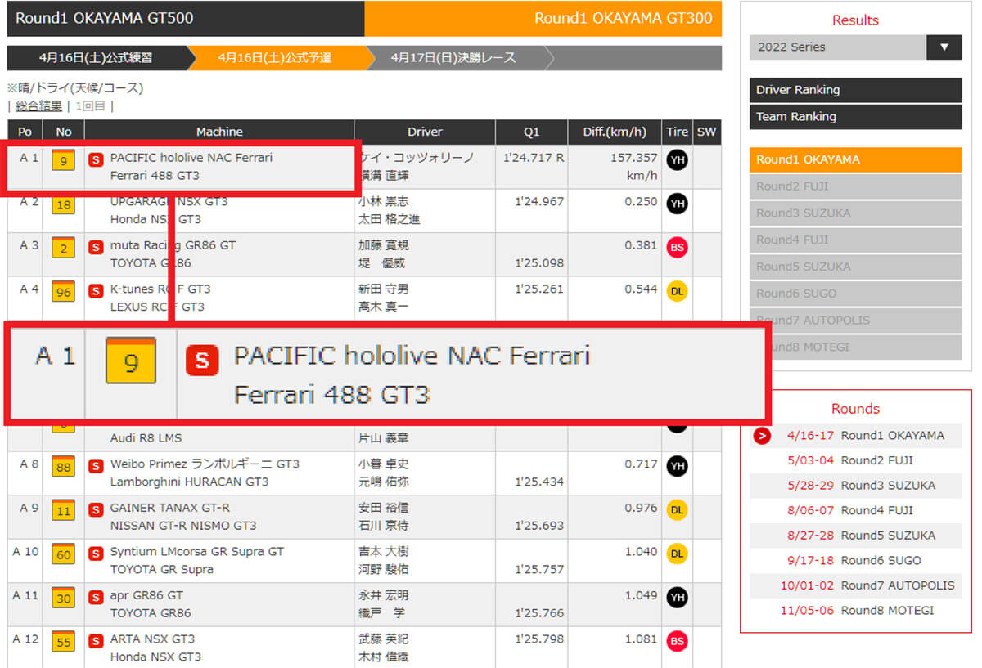Switch to the Round1 OKAYAMA GT300 tab
This screenshot has width=982, height=668.
tap(543, 18)
